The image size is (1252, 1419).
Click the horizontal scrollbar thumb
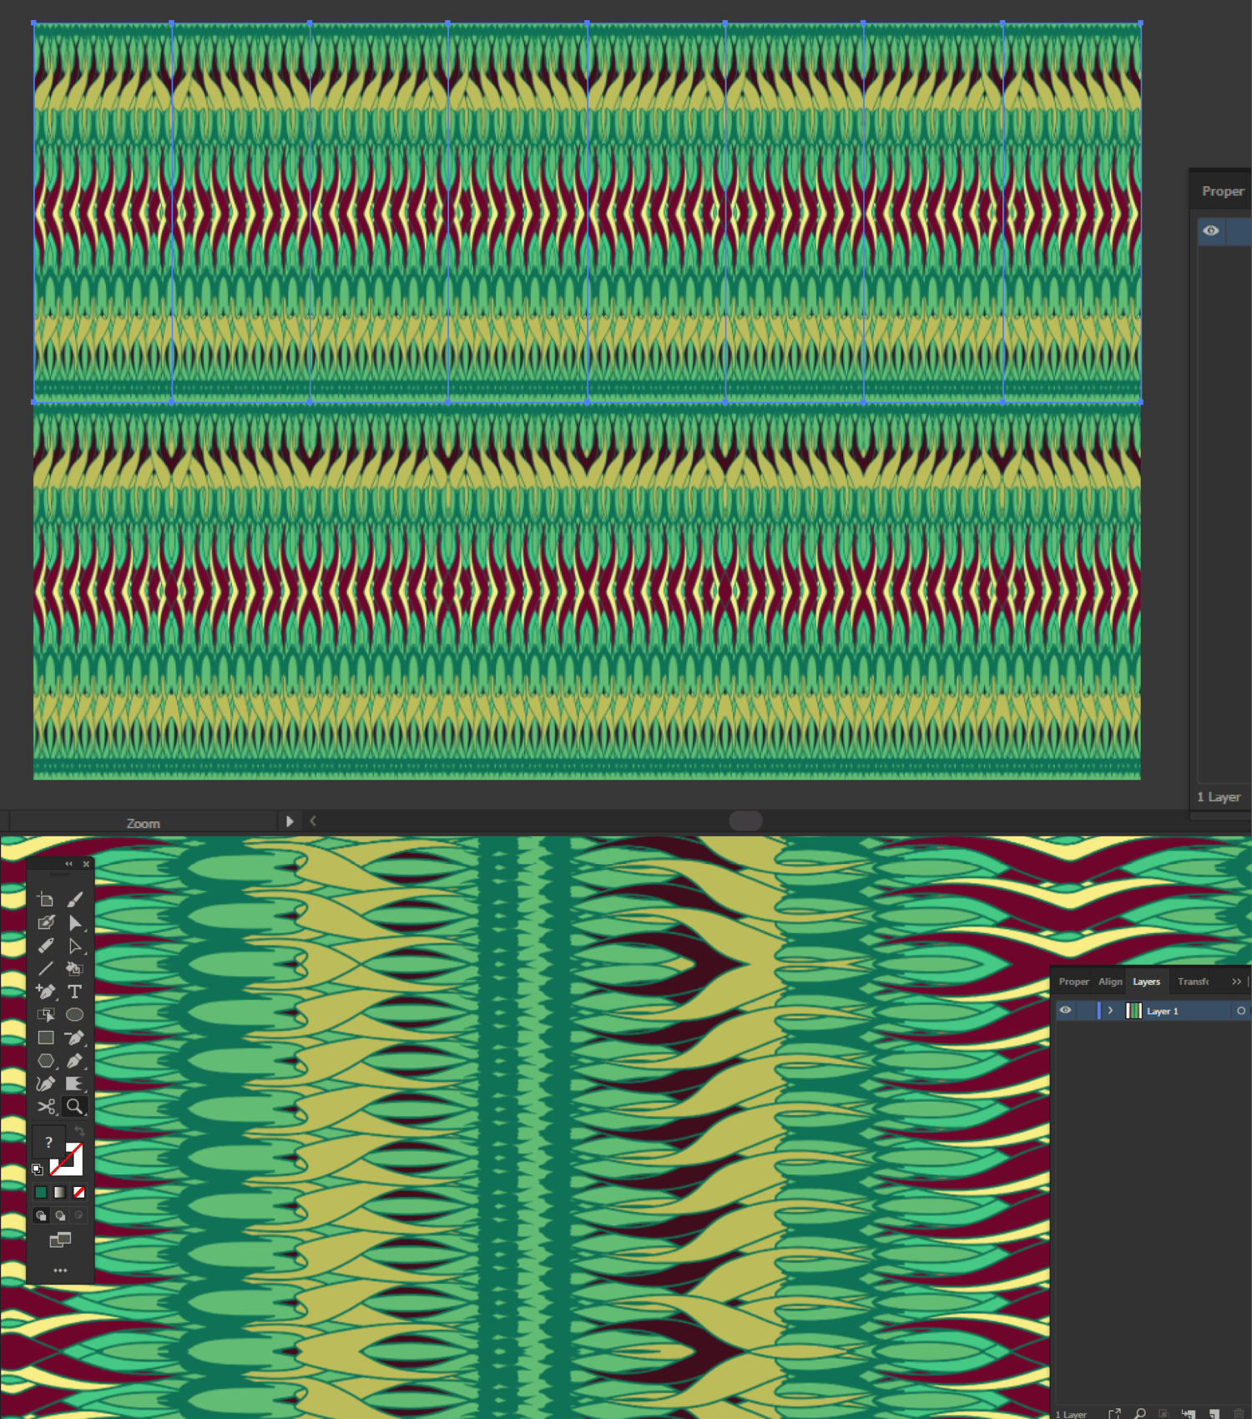pyautogui.click(x=745, y=821)
